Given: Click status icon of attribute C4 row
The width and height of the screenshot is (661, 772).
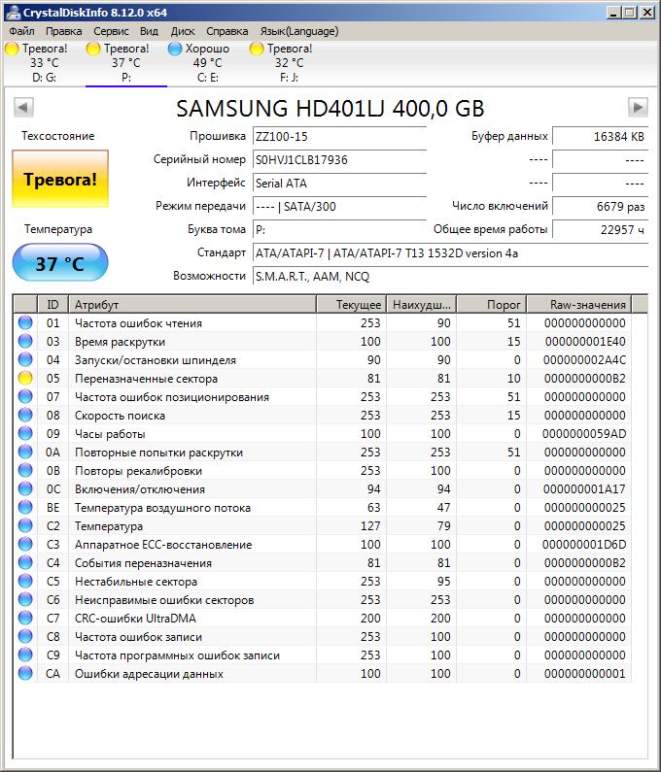Looking at the screenshot, I should click(x=25, y=563).
